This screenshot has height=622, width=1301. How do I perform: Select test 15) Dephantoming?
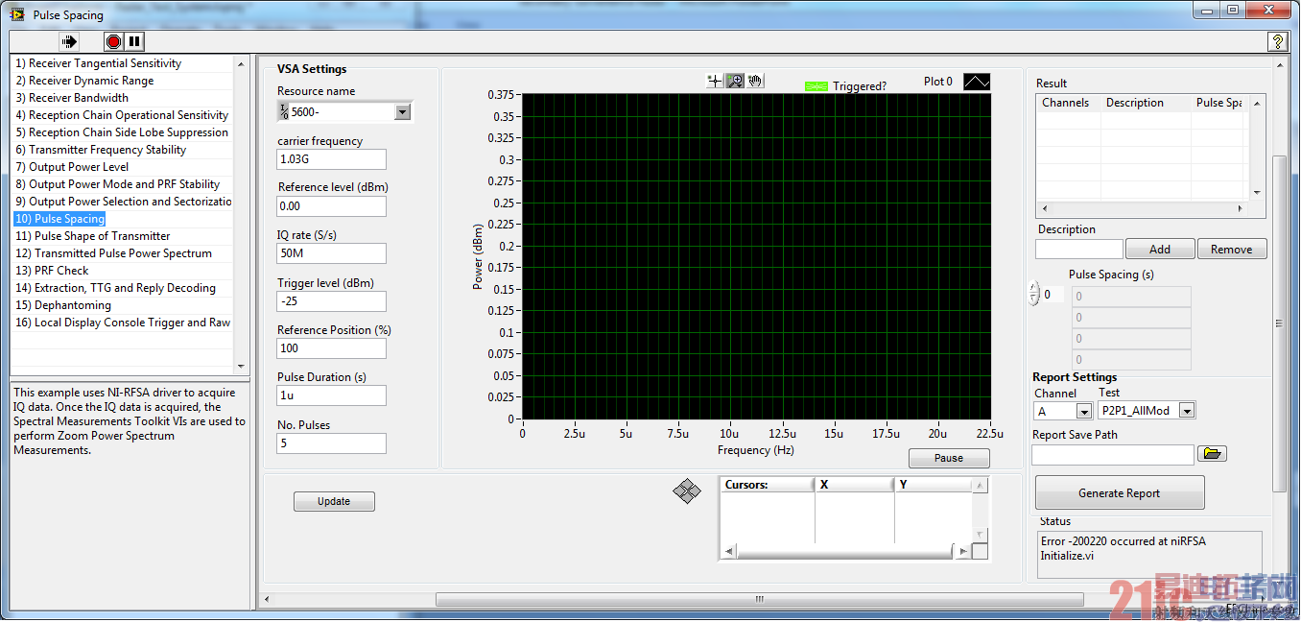click(122, 305)
